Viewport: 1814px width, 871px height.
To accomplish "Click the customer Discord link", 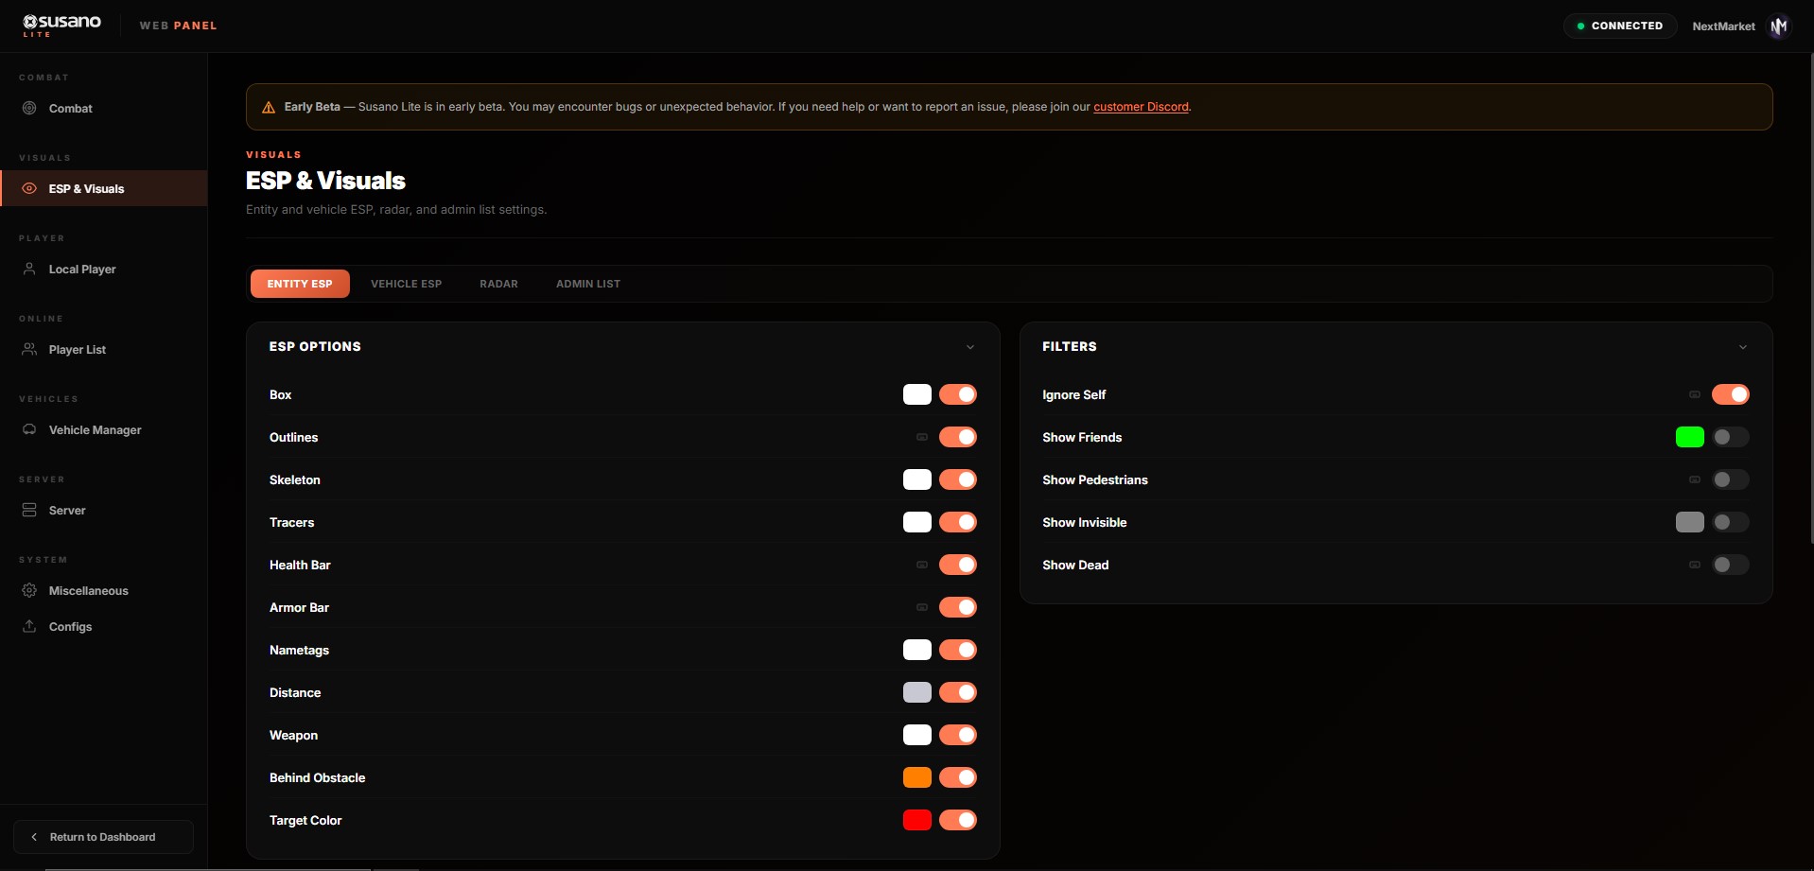I will 1141,107.
